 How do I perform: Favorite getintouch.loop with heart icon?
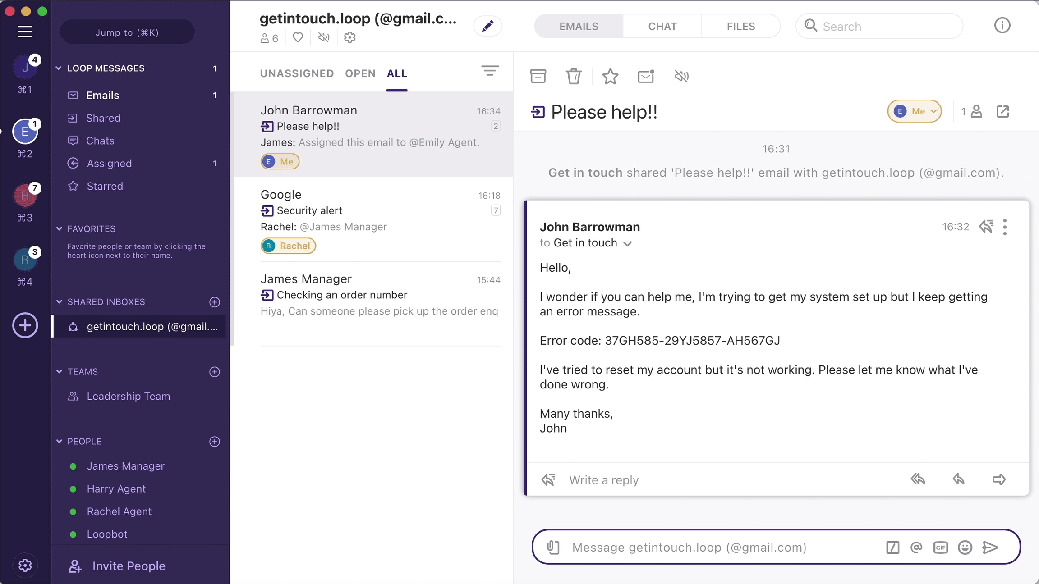[x=298, y=37]
